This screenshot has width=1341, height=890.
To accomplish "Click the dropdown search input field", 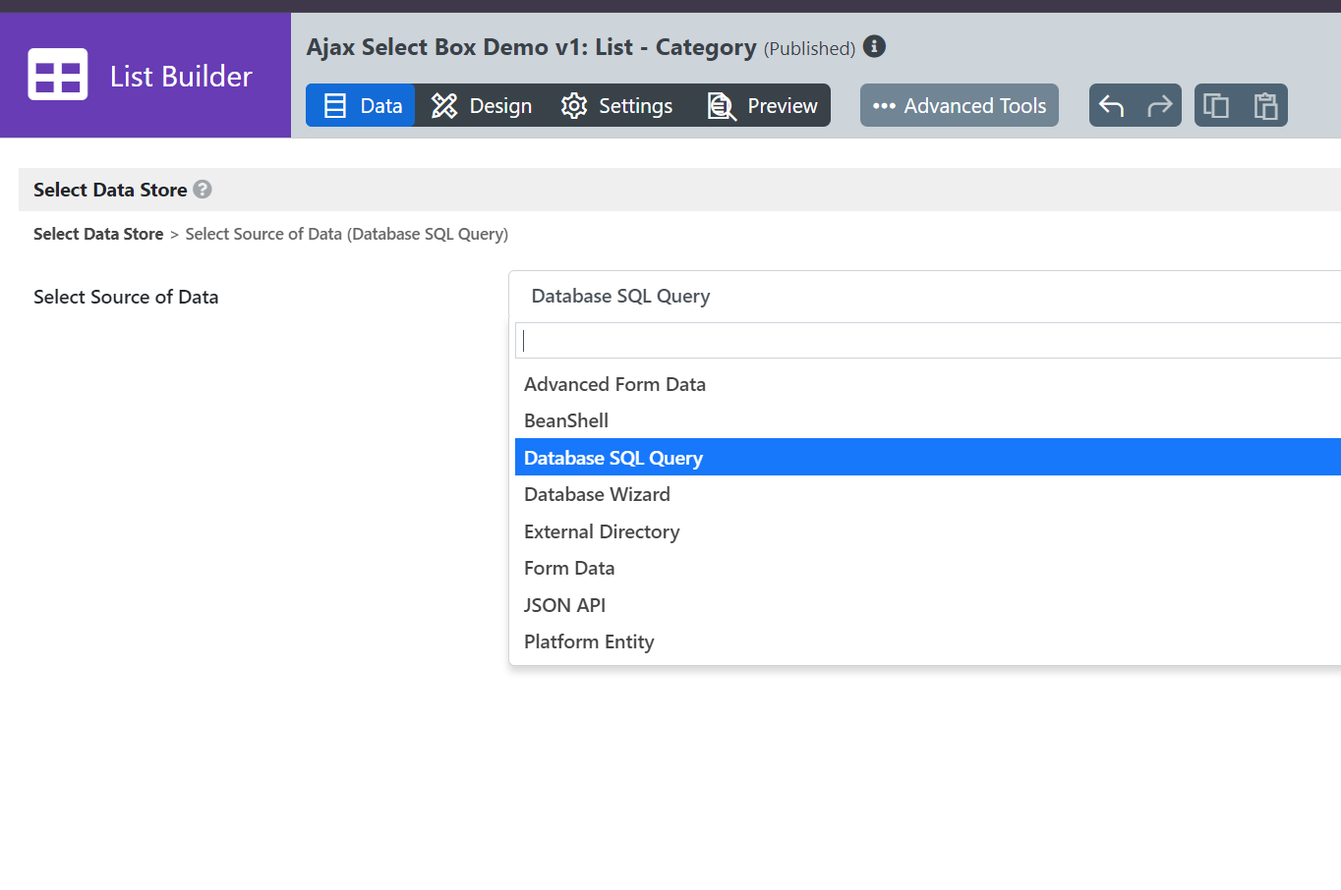I will click(x=924, y=341).
